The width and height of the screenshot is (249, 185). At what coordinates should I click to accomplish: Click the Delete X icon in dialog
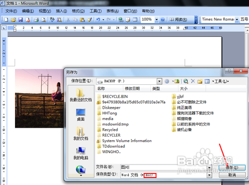point(193,81)
